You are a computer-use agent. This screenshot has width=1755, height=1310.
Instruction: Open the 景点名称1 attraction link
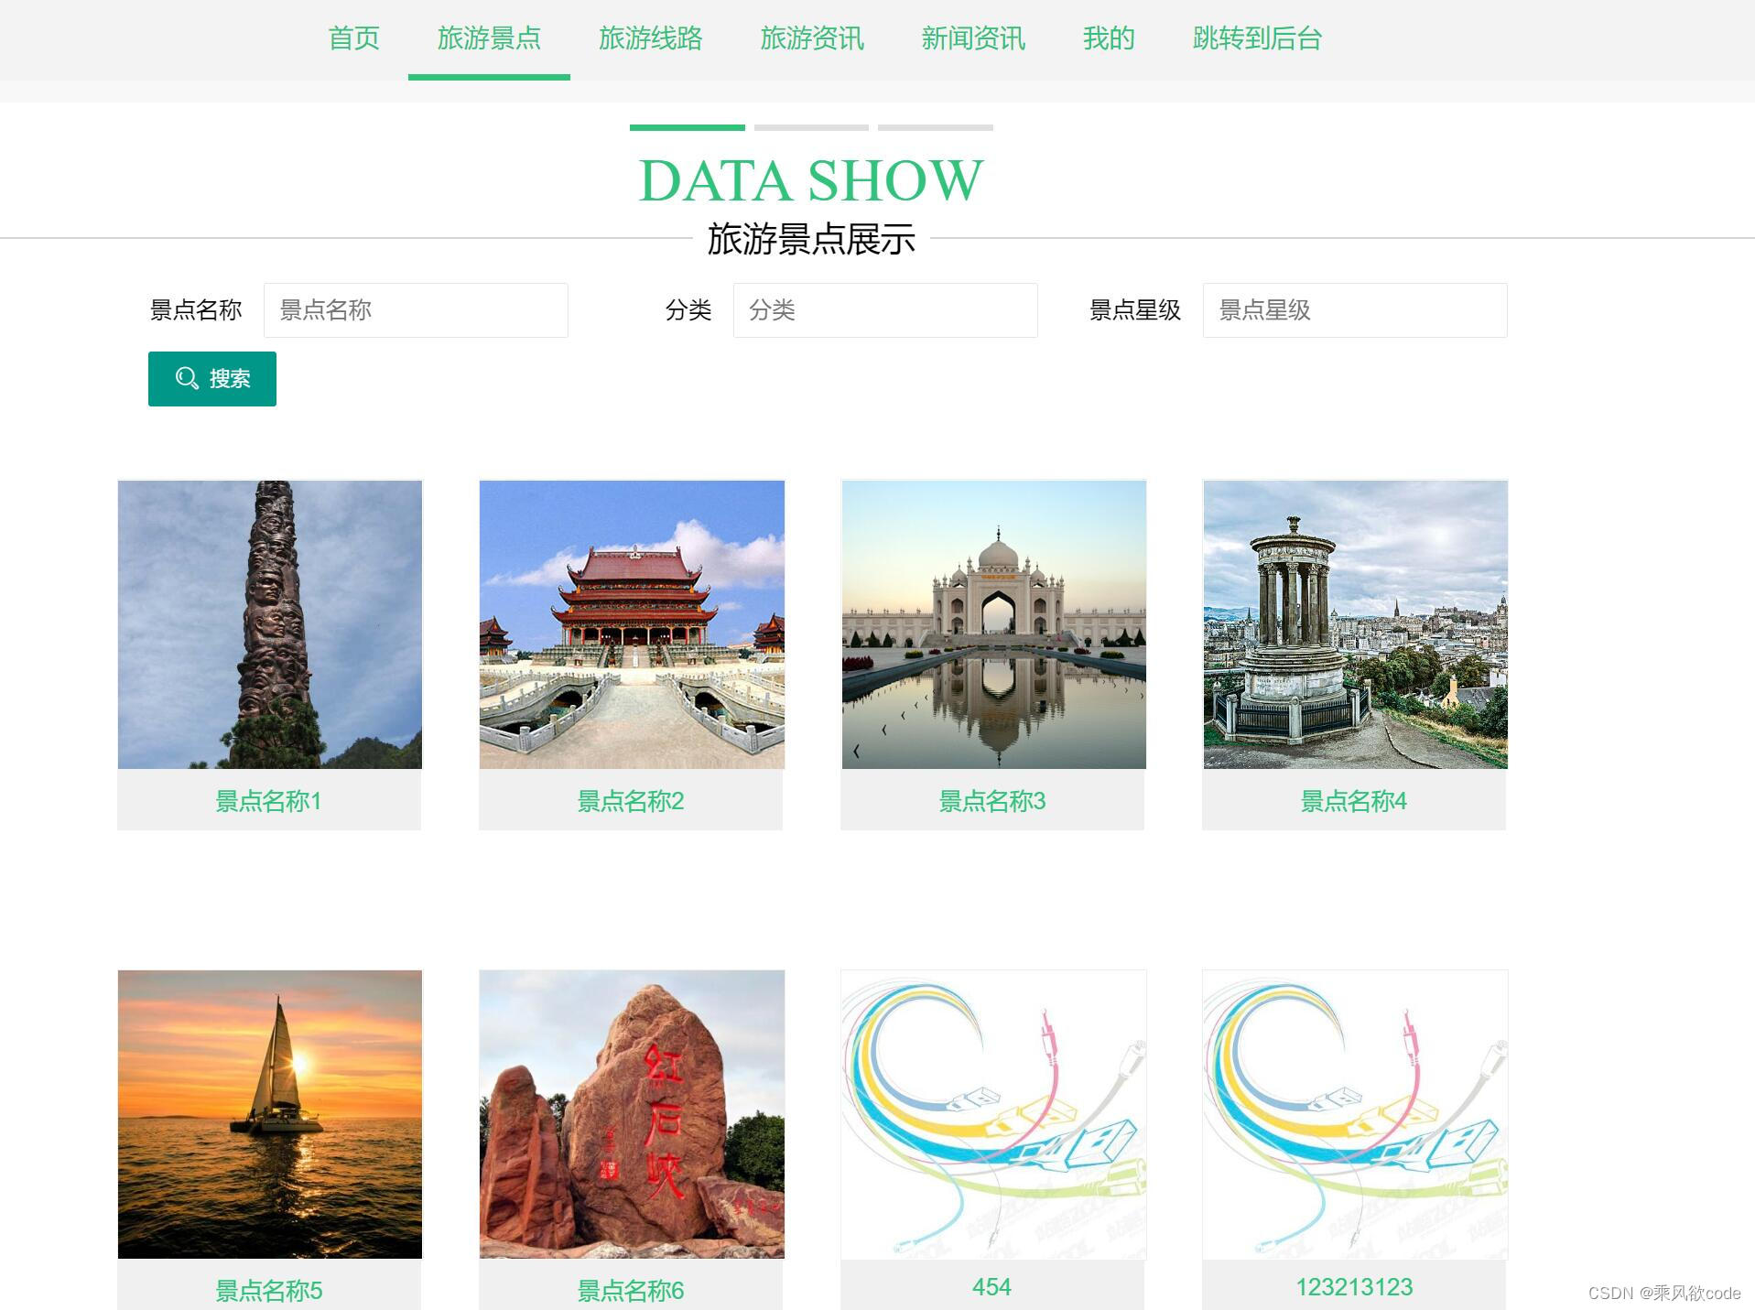[x=268, y=800]
